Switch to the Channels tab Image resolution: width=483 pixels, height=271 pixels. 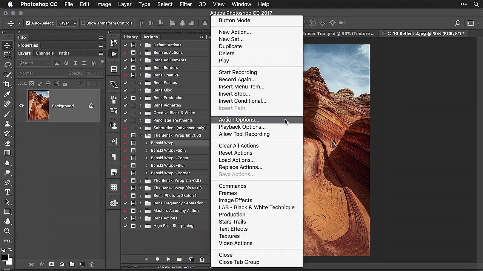[x=45, y=53]
